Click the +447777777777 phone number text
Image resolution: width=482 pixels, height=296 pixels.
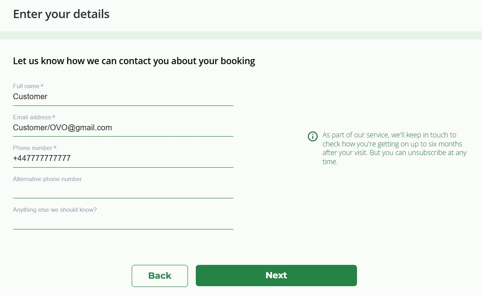[42, 159]
